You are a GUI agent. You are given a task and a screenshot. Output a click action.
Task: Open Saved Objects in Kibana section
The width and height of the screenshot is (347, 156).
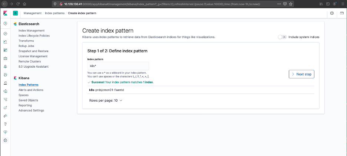(x=28, y=100)
